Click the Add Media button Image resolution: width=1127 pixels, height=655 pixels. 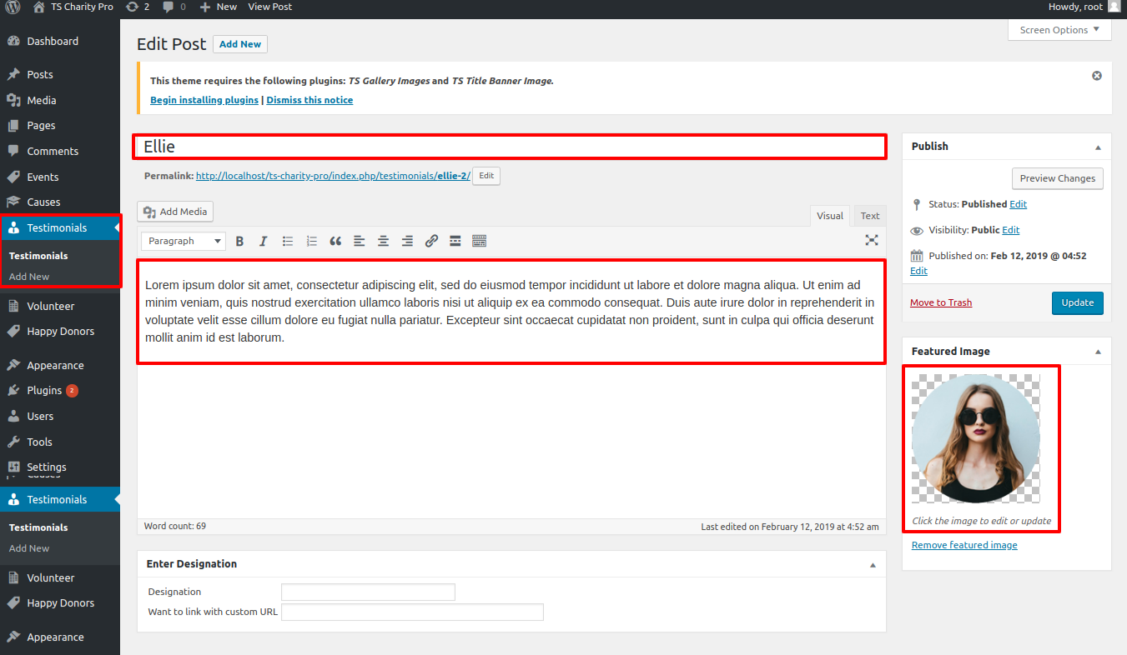[x=176, y=212]
